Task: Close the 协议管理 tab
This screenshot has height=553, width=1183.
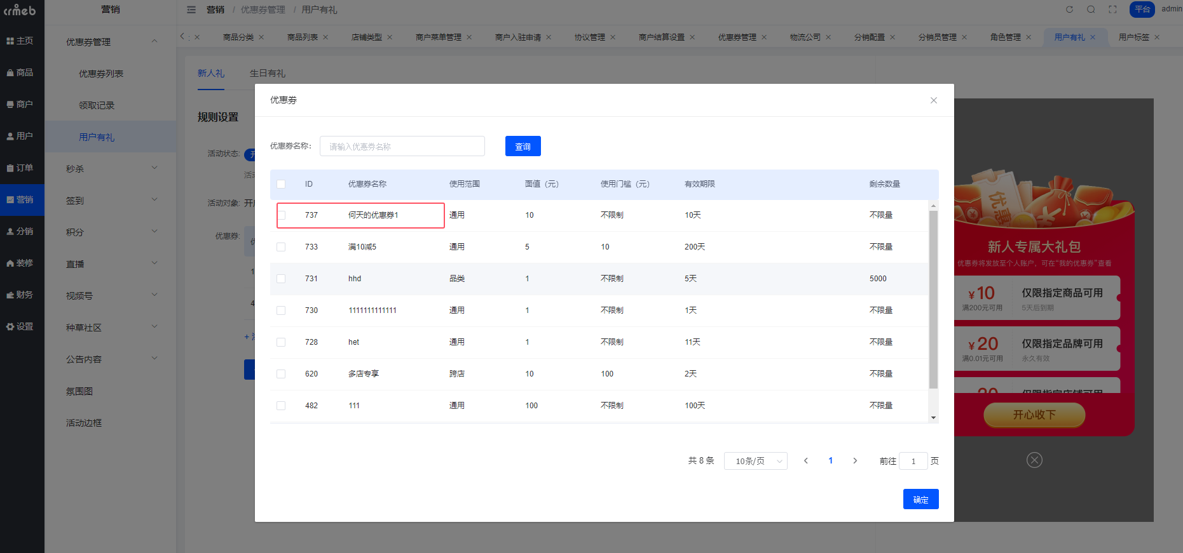Action: [x=613, y=37]
